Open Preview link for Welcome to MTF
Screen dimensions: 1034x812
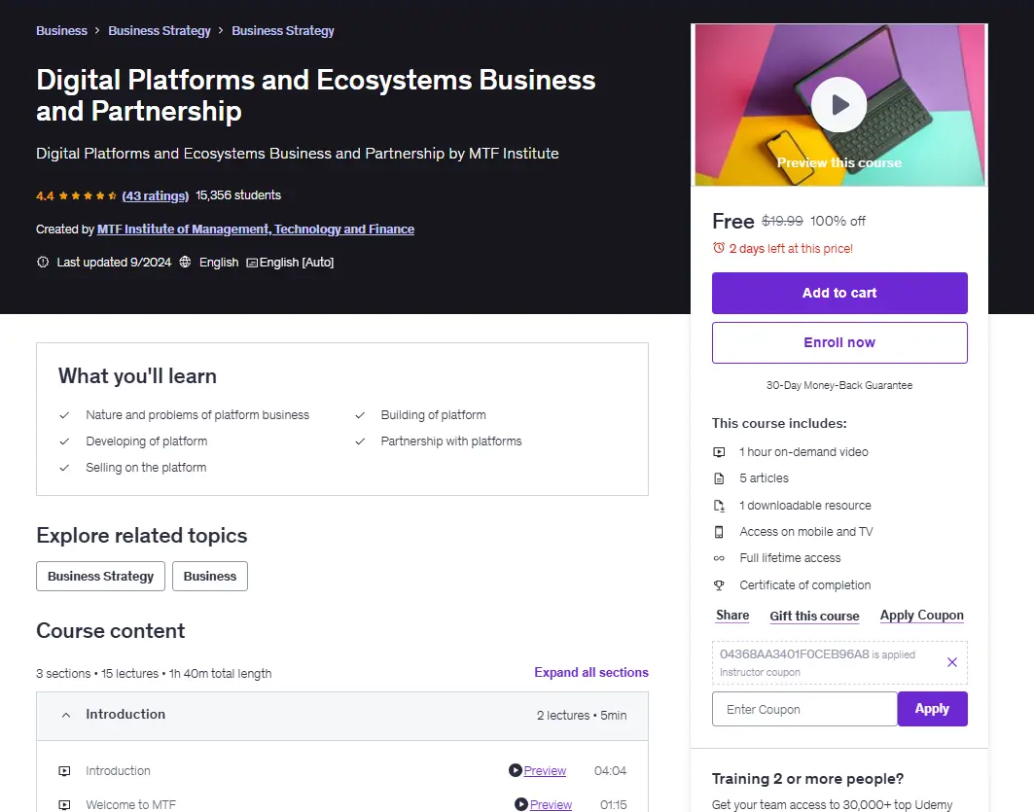coord(551,805)
